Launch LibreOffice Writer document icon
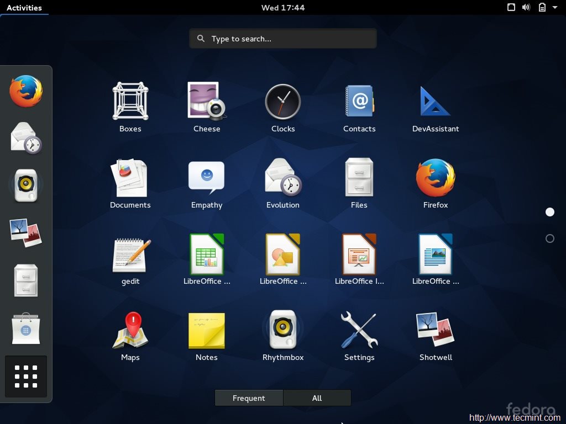Viewport: 566px width, 424px height. click(436, 254)
